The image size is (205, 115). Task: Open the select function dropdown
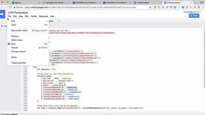point(52,21)
